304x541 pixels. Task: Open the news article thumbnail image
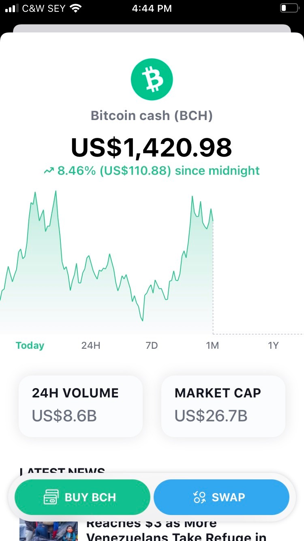click(49, 531)
